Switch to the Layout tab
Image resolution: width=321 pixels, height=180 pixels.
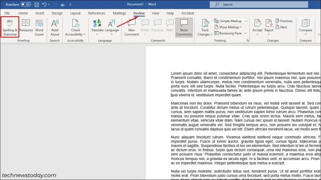pyautogui.click(x=75, y=13)
